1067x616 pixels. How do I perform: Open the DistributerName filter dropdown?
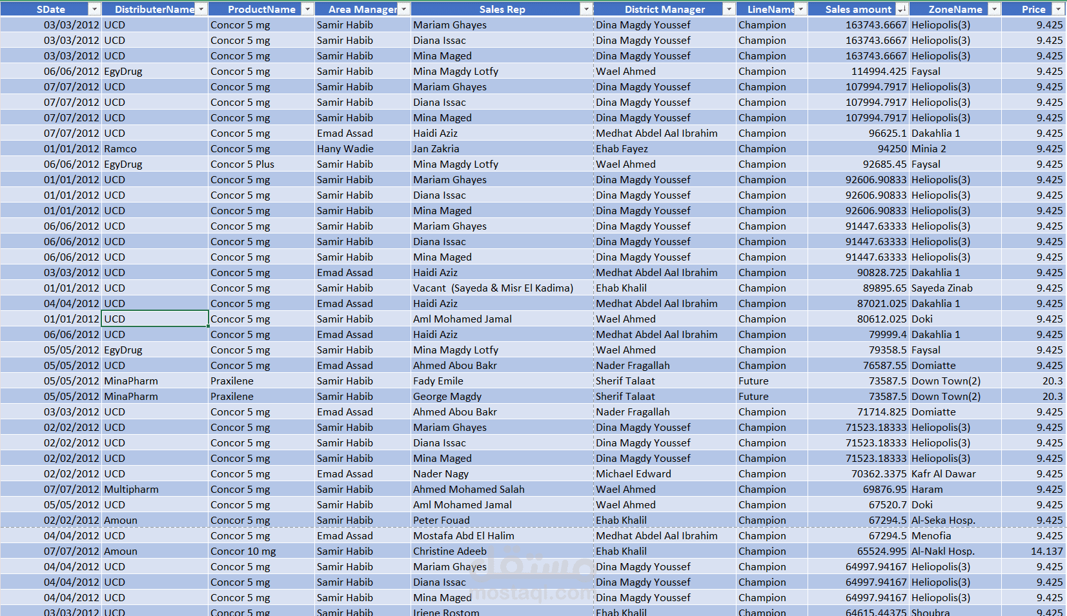click(x=201, y=9)
